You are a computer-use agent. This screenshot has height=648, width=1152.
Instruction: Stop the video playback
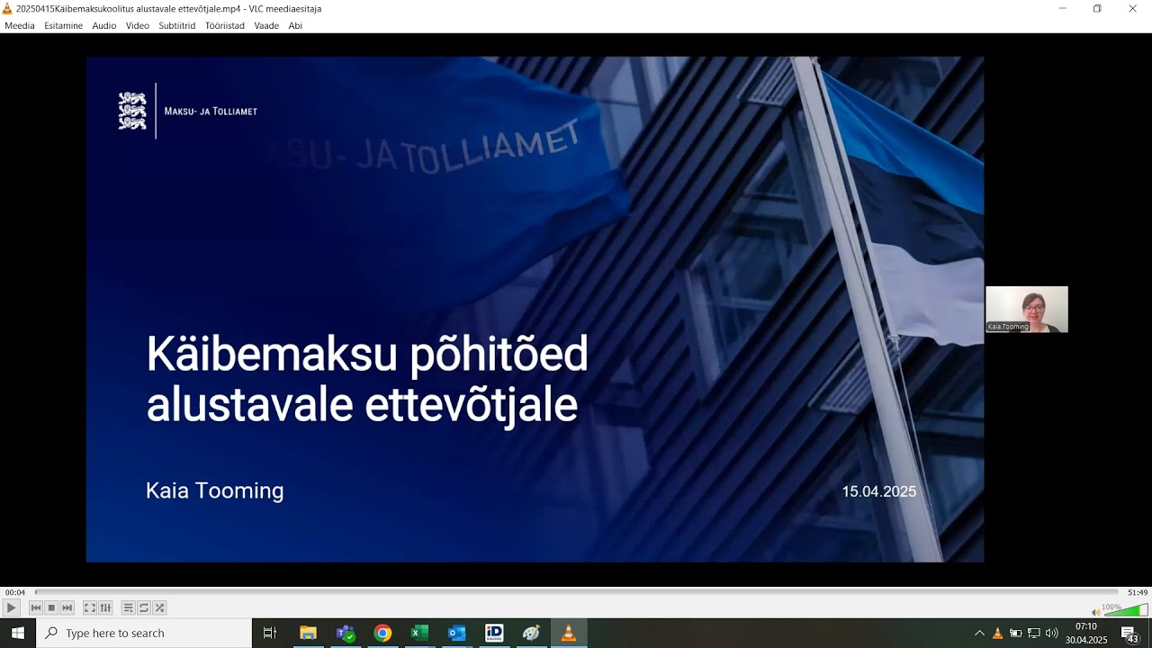point(51,608)
